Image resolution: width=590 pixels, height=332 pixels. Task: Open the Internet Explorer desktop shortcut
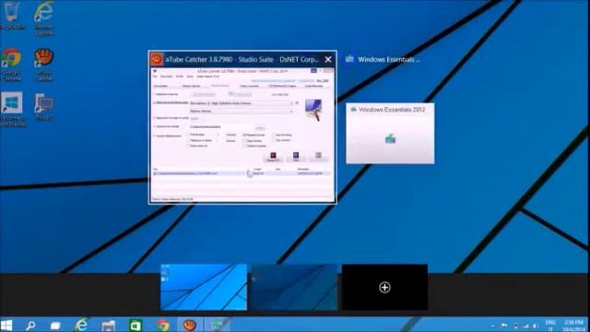43,18
